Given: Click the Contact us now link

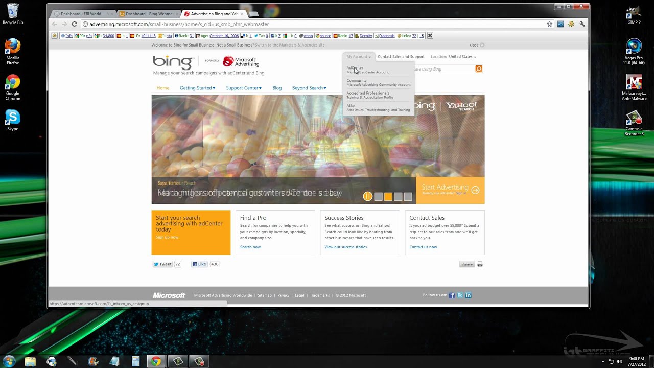Looking at the screenshot, I should click(423, 247).
